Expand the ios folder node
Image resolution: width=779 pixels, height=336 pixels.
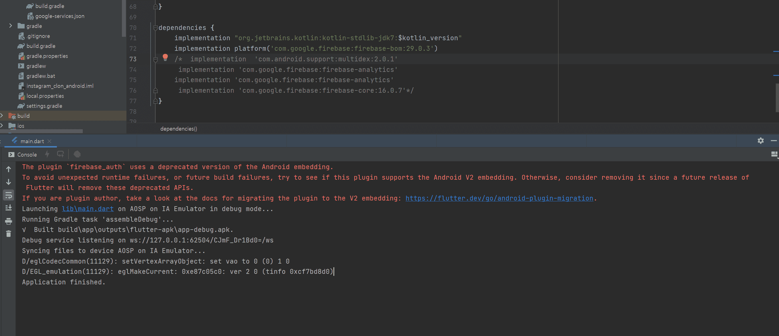tap(2, 126)
